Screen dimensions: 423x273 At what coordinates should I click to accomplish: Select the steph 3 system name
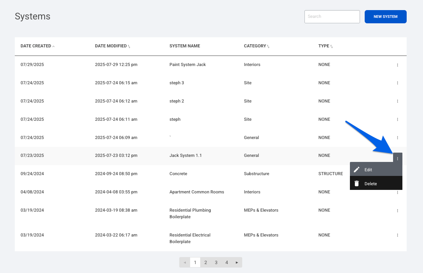(x=177, y=83)
